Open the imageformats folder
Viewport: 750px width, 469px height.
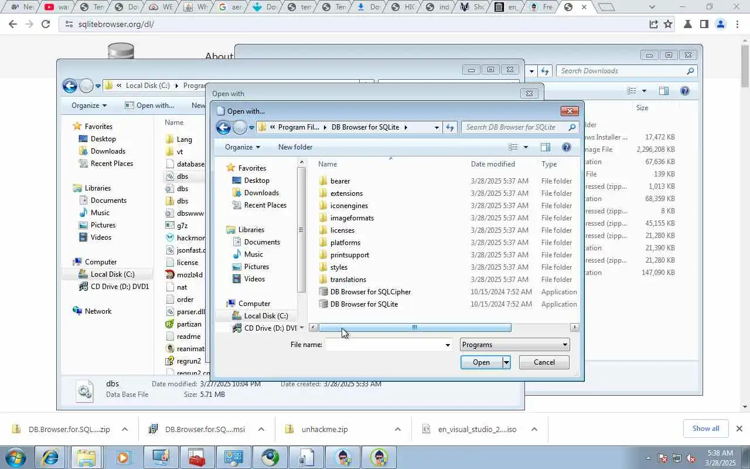pos(346,217)
